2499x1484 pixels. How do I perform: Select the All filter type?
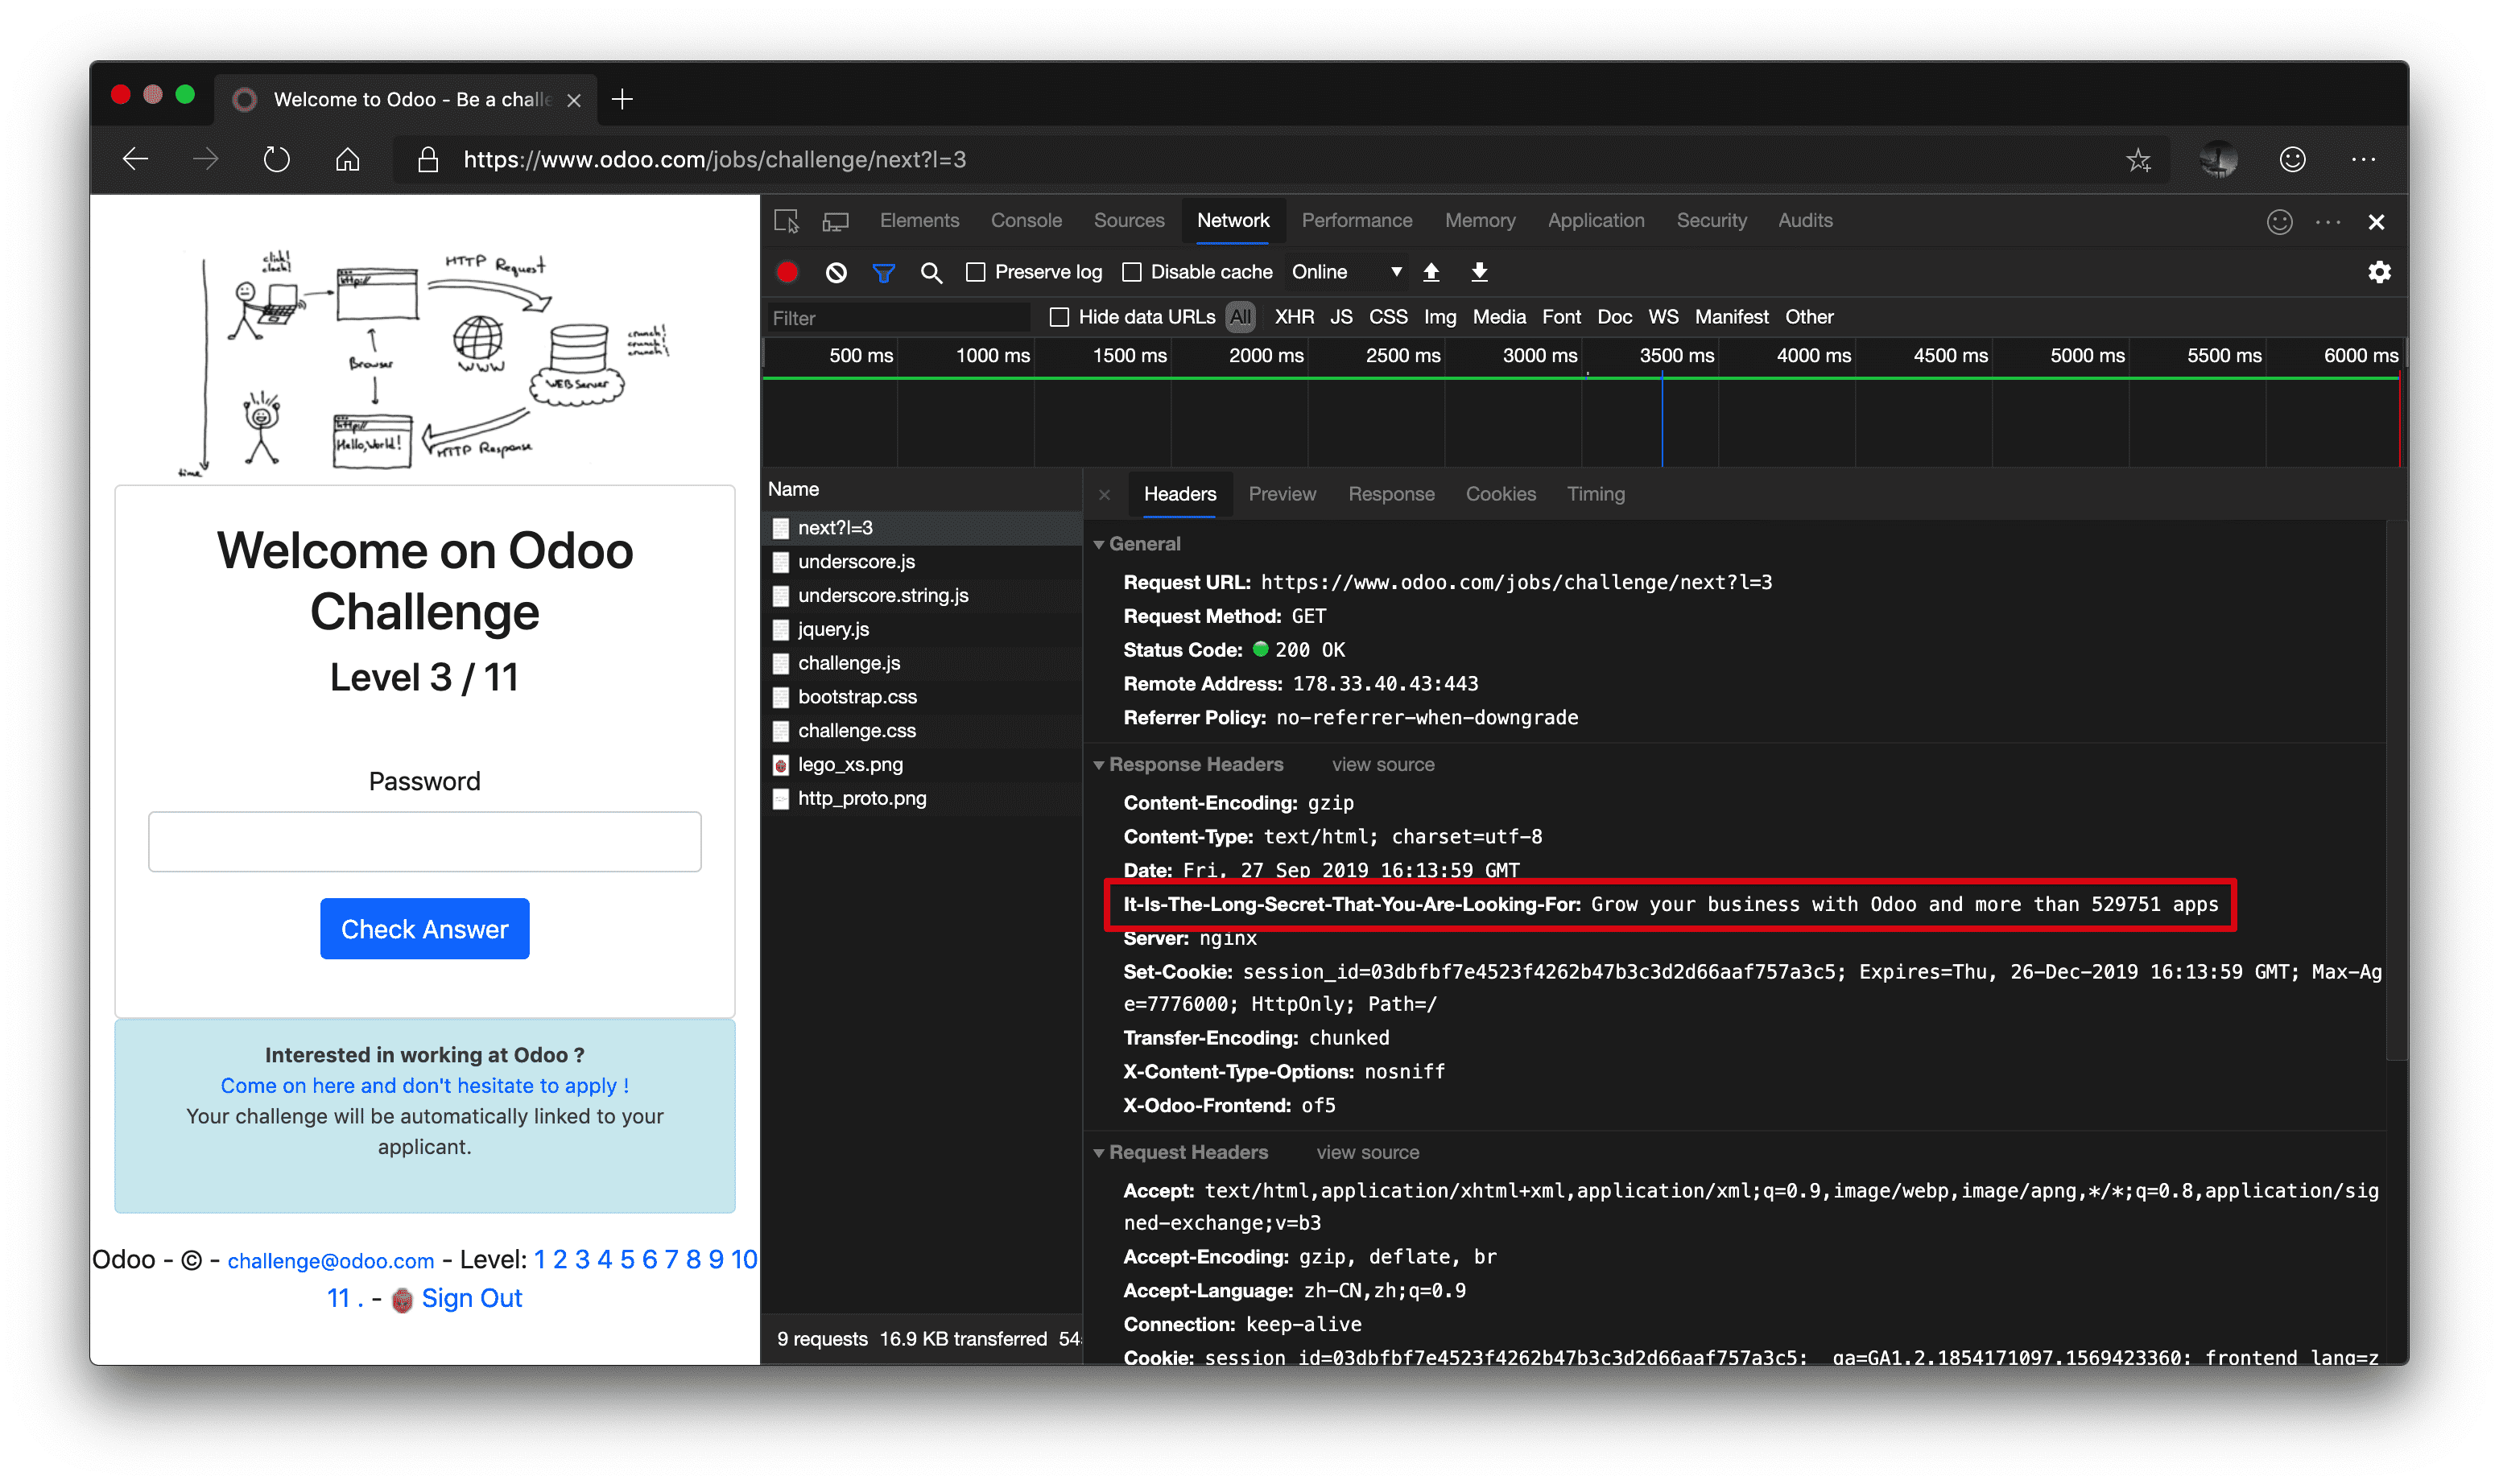[1241, 317]
